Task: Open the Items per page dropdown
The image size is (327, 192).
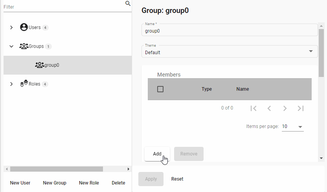Action: click(x=292, y=126)
